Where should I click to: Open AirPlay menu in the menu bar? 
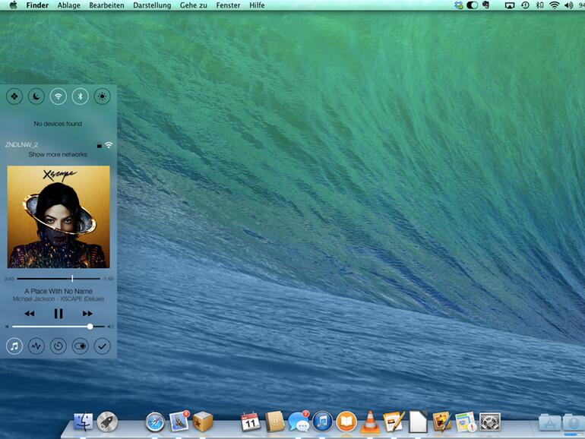(509, 5)
